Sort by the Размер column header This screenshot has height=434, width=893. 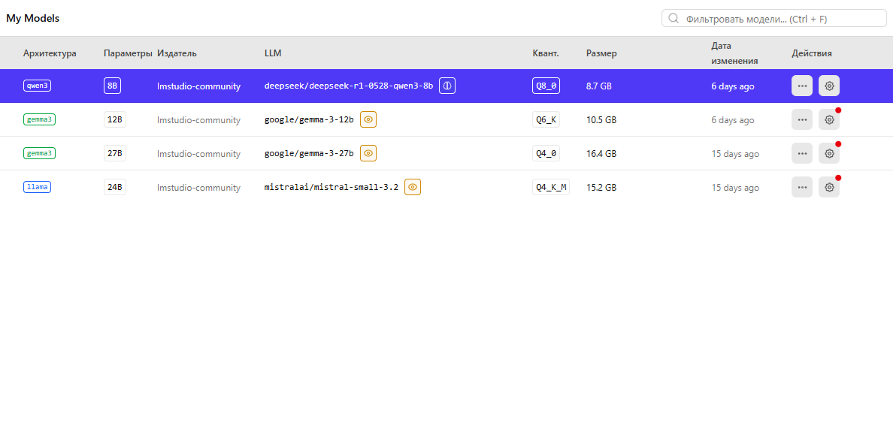coord(601,53)
